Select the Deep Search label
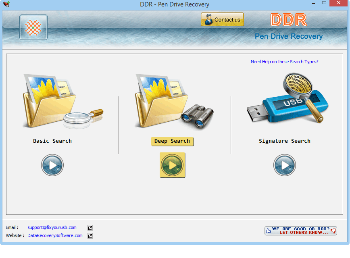 pyautogui.click(x=172, y=141)
